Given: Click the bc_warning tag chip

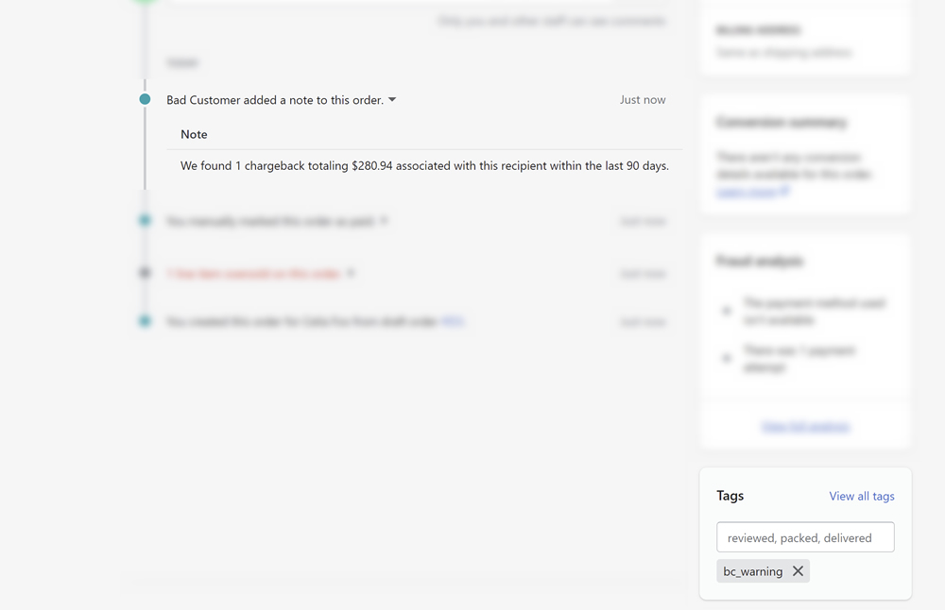Looking at the screenshot, I should (x=753, y=571).
